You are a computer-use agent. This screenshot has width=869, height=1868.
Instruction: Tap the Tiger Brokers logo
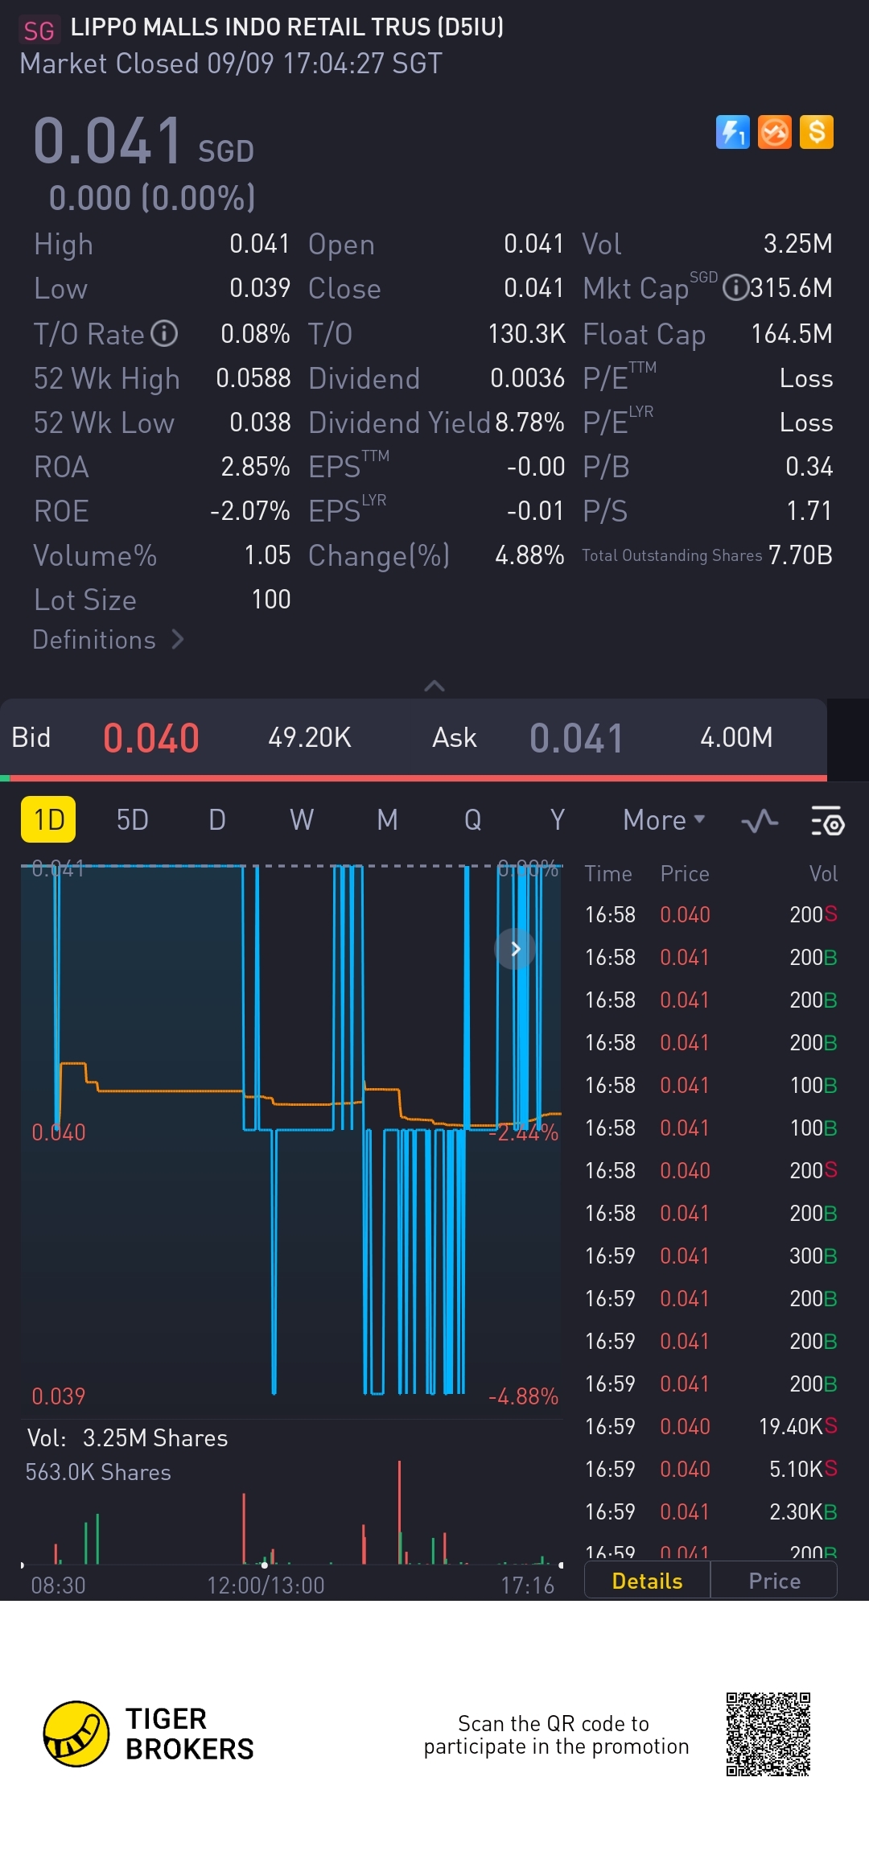coord(149,1734)
